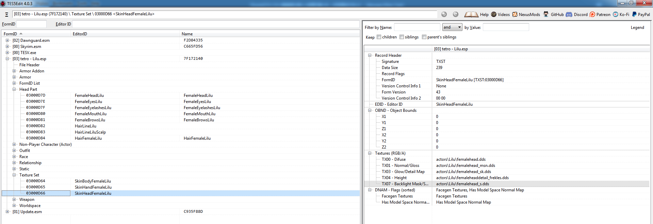The width and height of the screenshot is (653, 224).
Task: Collapse the Texture Set group
Action: pos(14,175)
